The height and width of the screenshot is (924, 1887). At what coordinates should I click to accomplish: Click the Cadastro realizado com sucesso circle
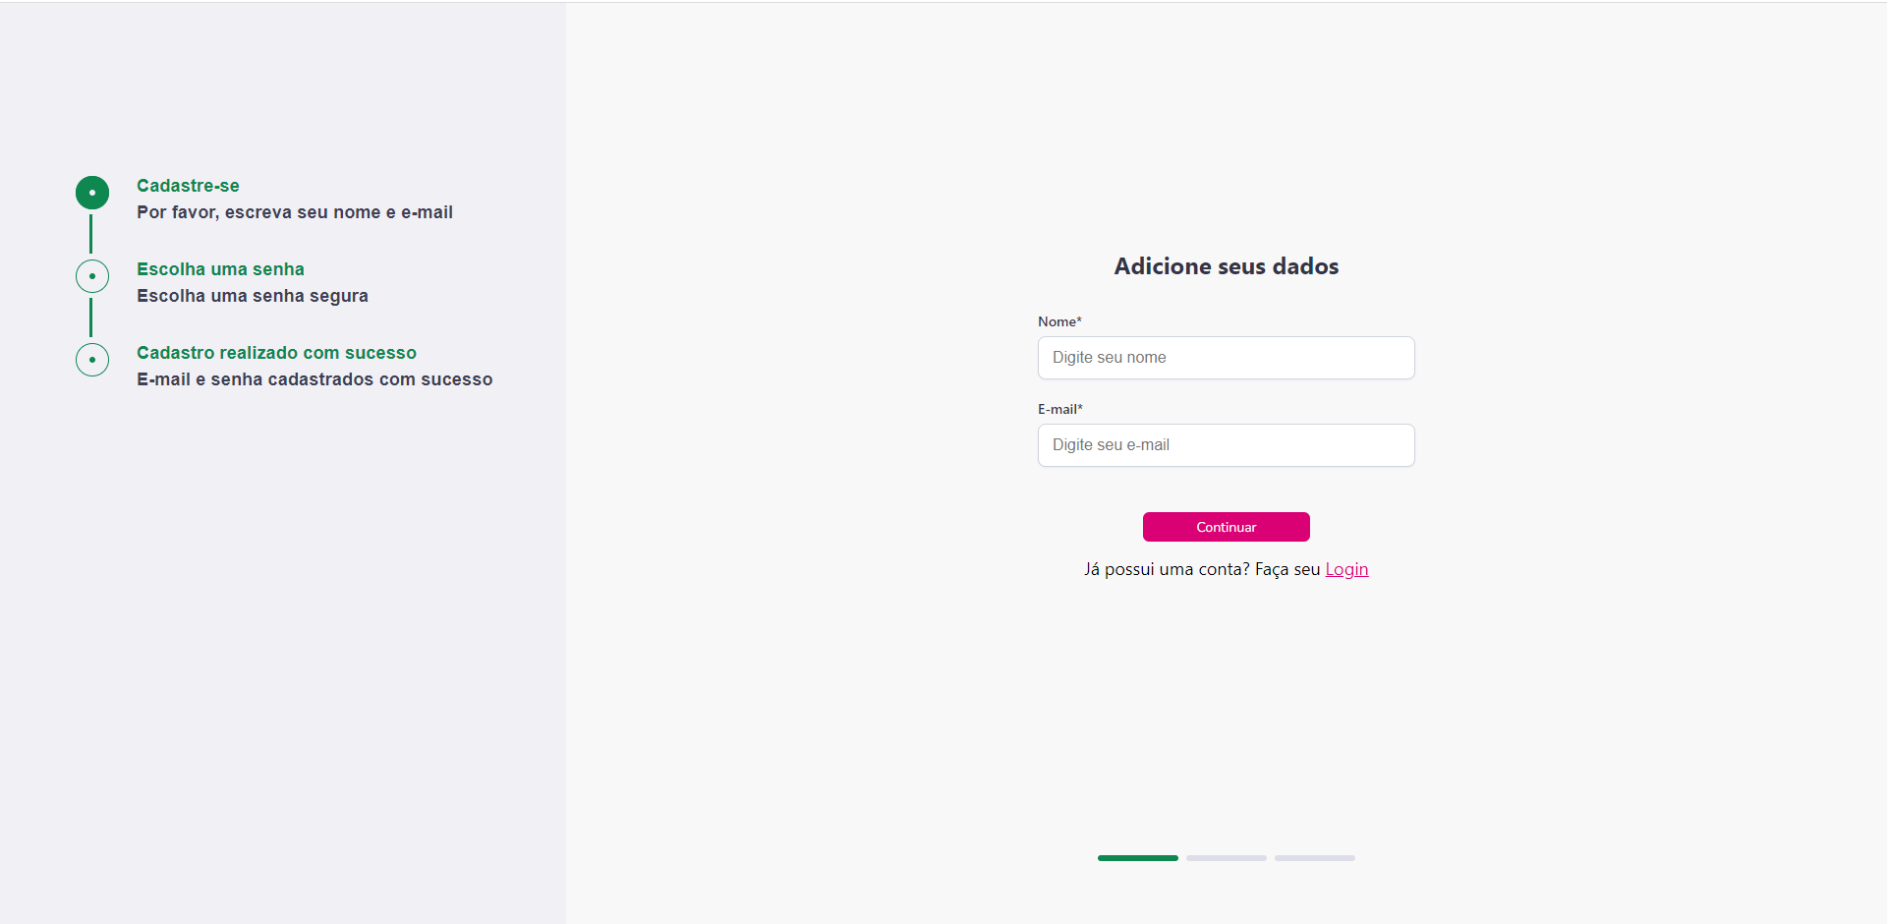click(x=91, y=360)
